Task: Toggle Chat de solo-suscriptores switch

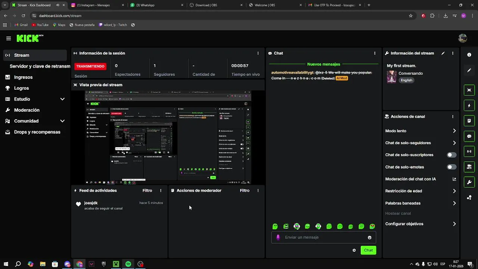Action: [451, 155]
